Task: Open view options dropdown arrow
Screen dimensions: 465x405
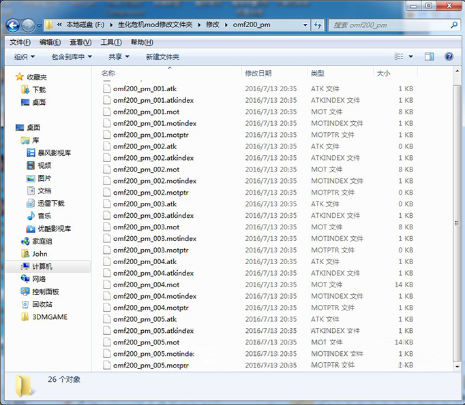Action: point(410,56)
